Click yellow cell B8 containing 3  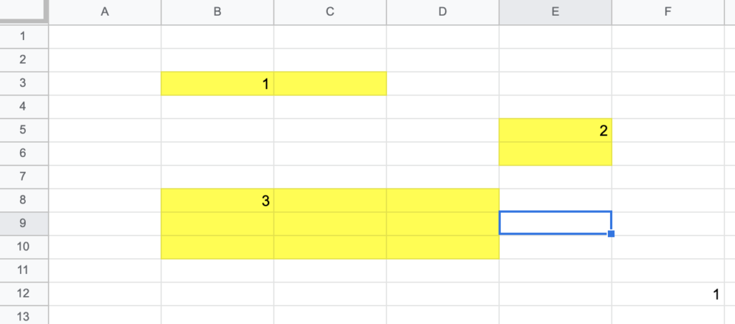tap(217, 201)
